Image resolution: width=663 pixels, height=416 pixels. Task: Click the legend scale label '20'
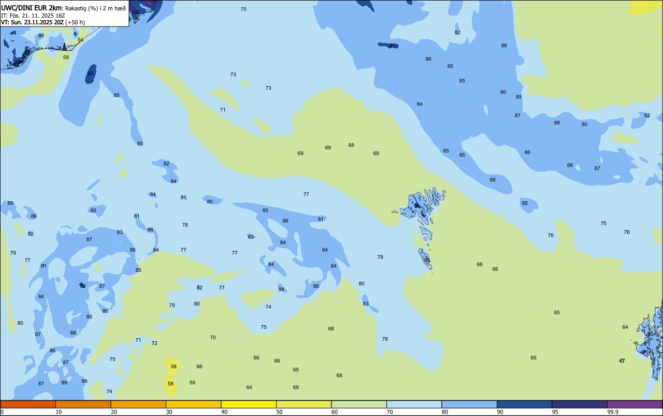click(113, 412)
